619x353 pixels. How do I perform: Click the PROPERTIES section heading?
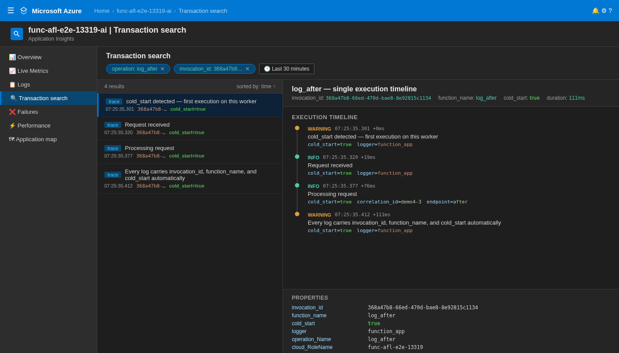click(310, 298)
